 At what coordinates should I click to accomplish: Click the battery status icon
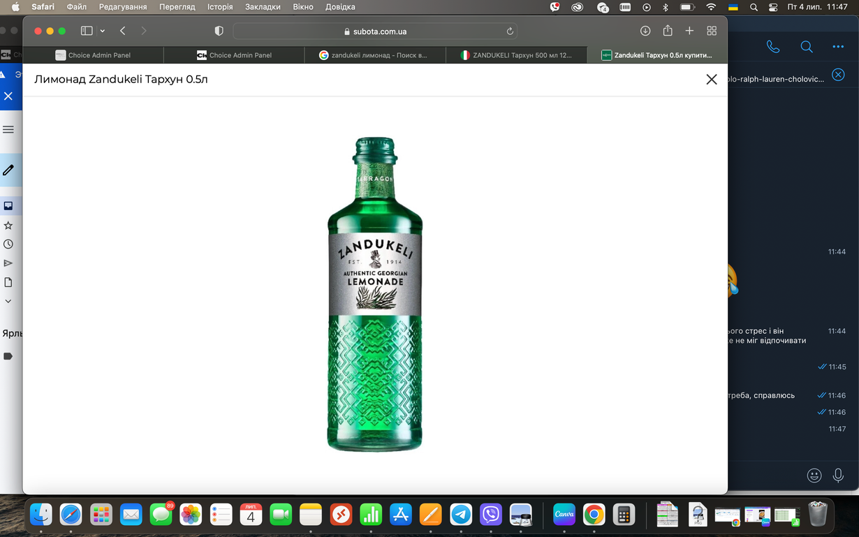pos(687,7)
